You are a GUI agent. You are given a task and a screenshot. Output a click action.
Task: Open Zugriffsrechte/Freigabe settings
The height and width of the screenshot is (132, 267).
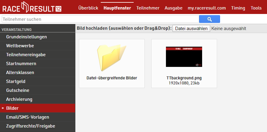[30, 126]
